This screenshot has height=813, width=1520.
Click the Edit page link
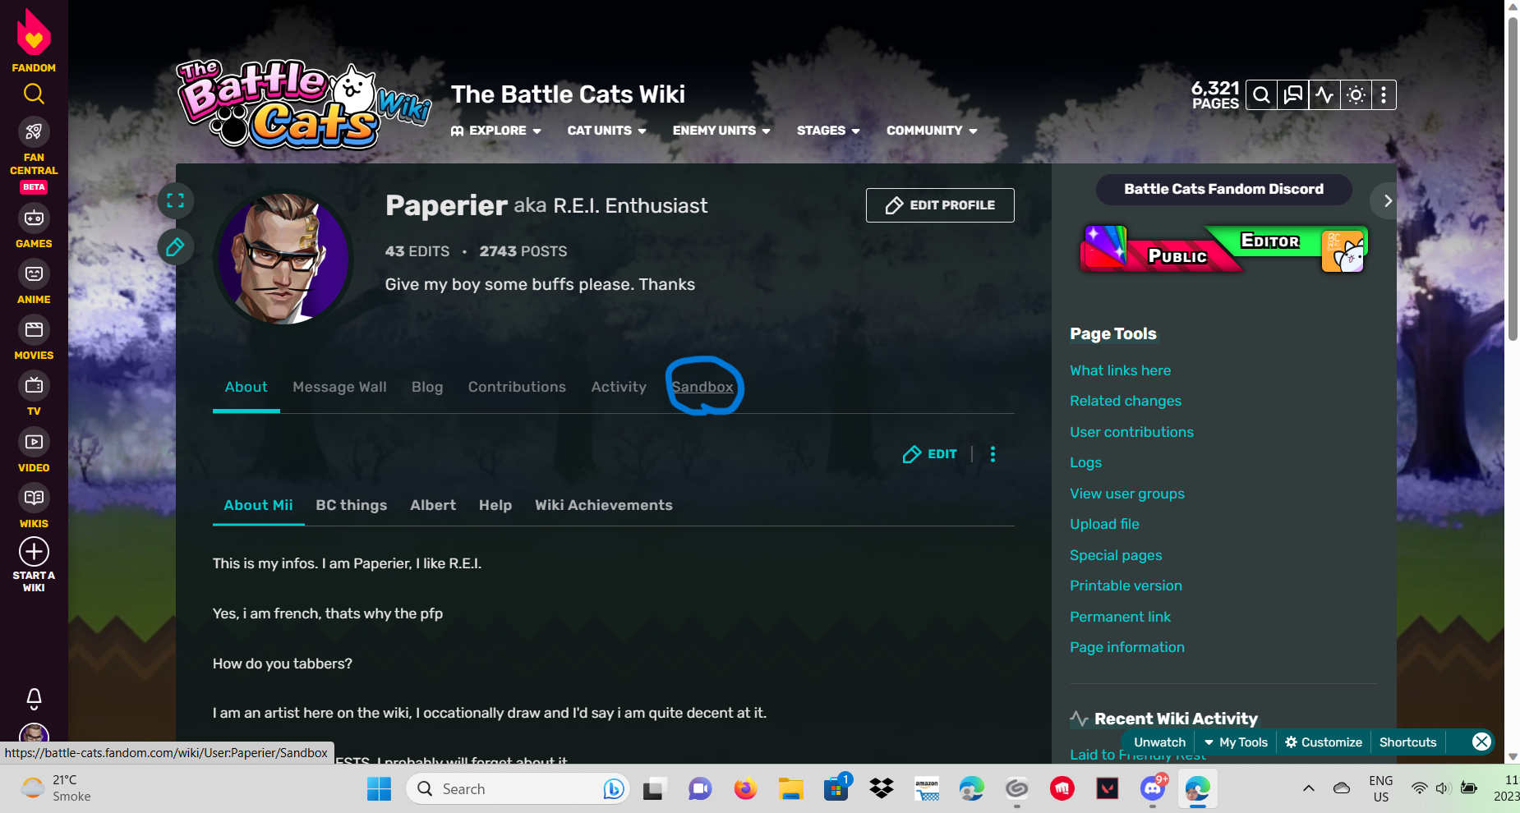tap(930, 454)
